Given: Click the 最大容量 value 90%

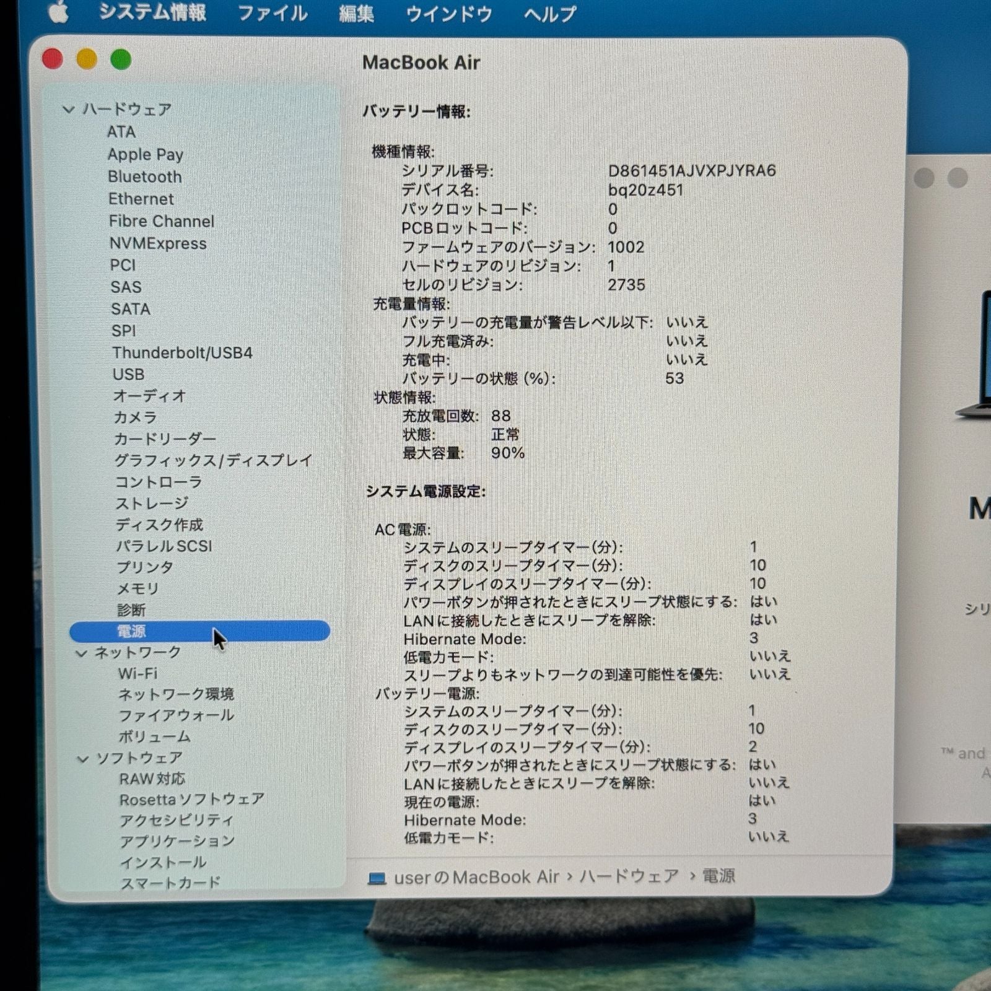Looking at the screenshot, I should point(508,453).
